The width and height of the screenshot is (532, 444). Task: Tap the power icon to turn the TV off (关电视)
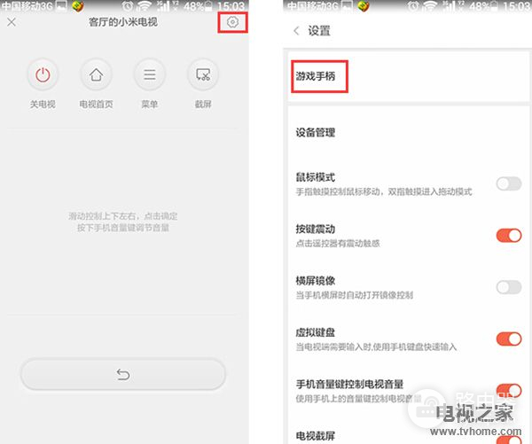[43, 74]
